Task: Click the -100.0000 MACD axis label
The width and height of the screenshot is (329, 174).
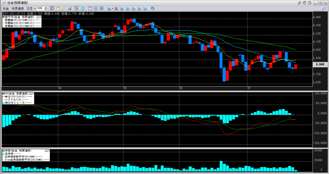Action: [320, 133]
